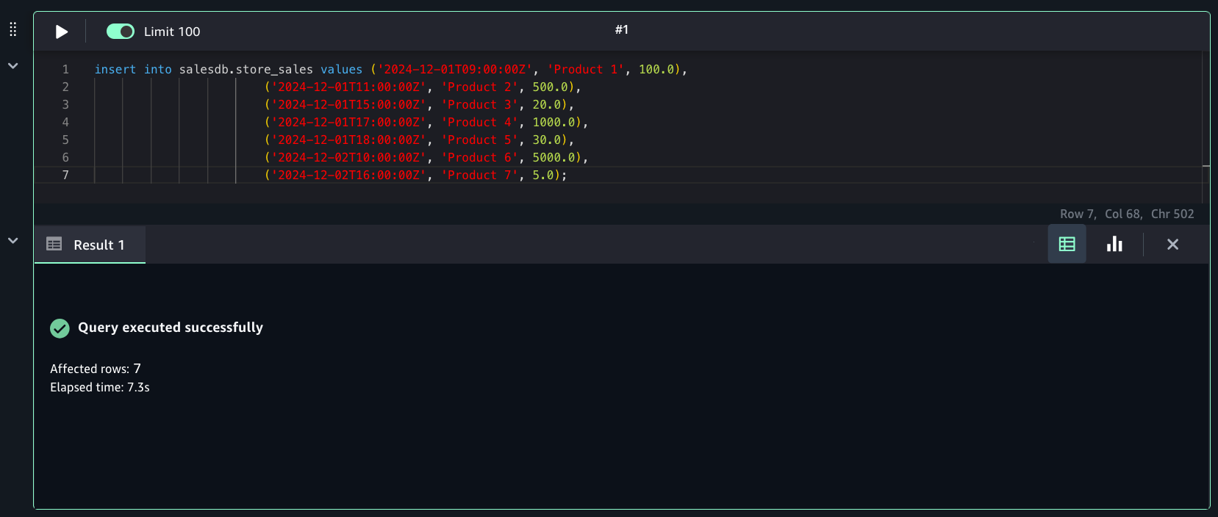Click 'salesdb.store_sales' table name

(x=246, y=69)
